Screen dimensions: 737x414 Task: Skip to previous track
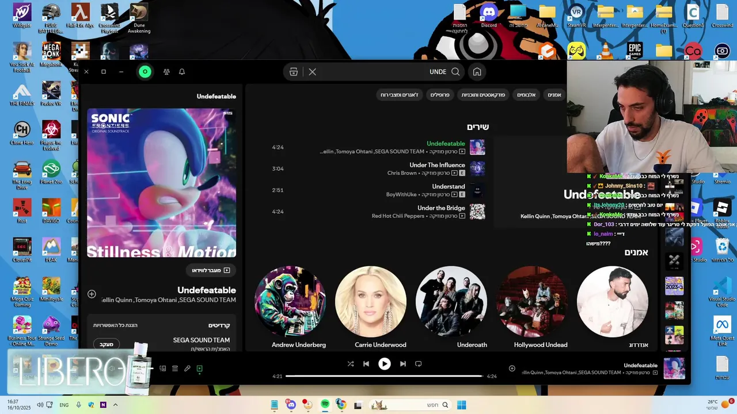[366, 364]
